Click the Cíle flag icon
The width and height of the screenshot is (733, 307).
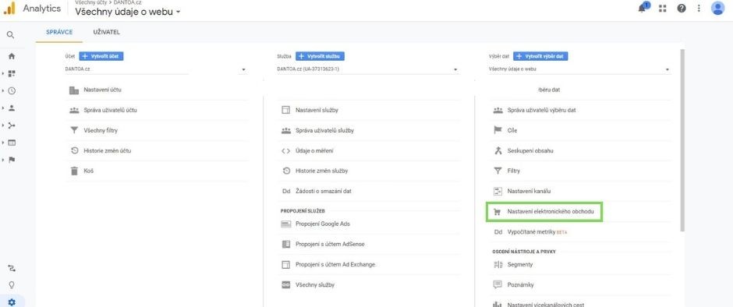(x=498, y=130)
